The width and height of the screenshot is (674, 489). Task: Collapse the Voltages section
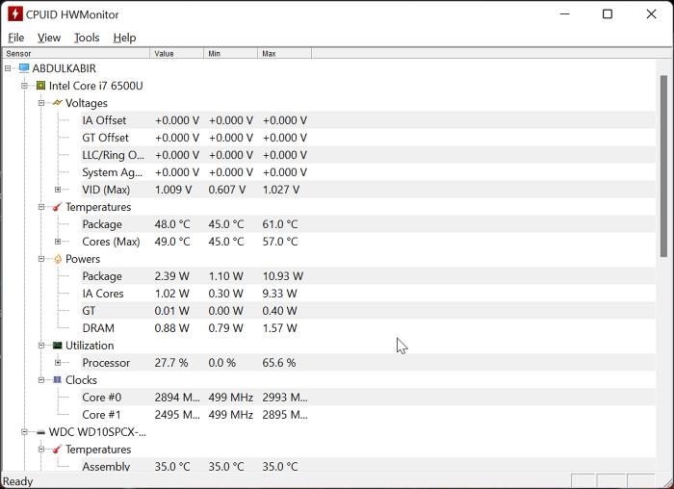point(41,103)
